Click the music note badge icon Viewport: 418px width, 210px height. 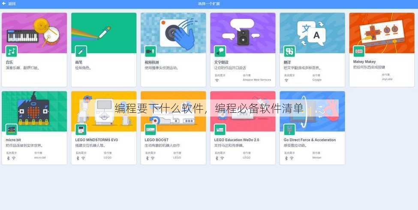[12, 51]
